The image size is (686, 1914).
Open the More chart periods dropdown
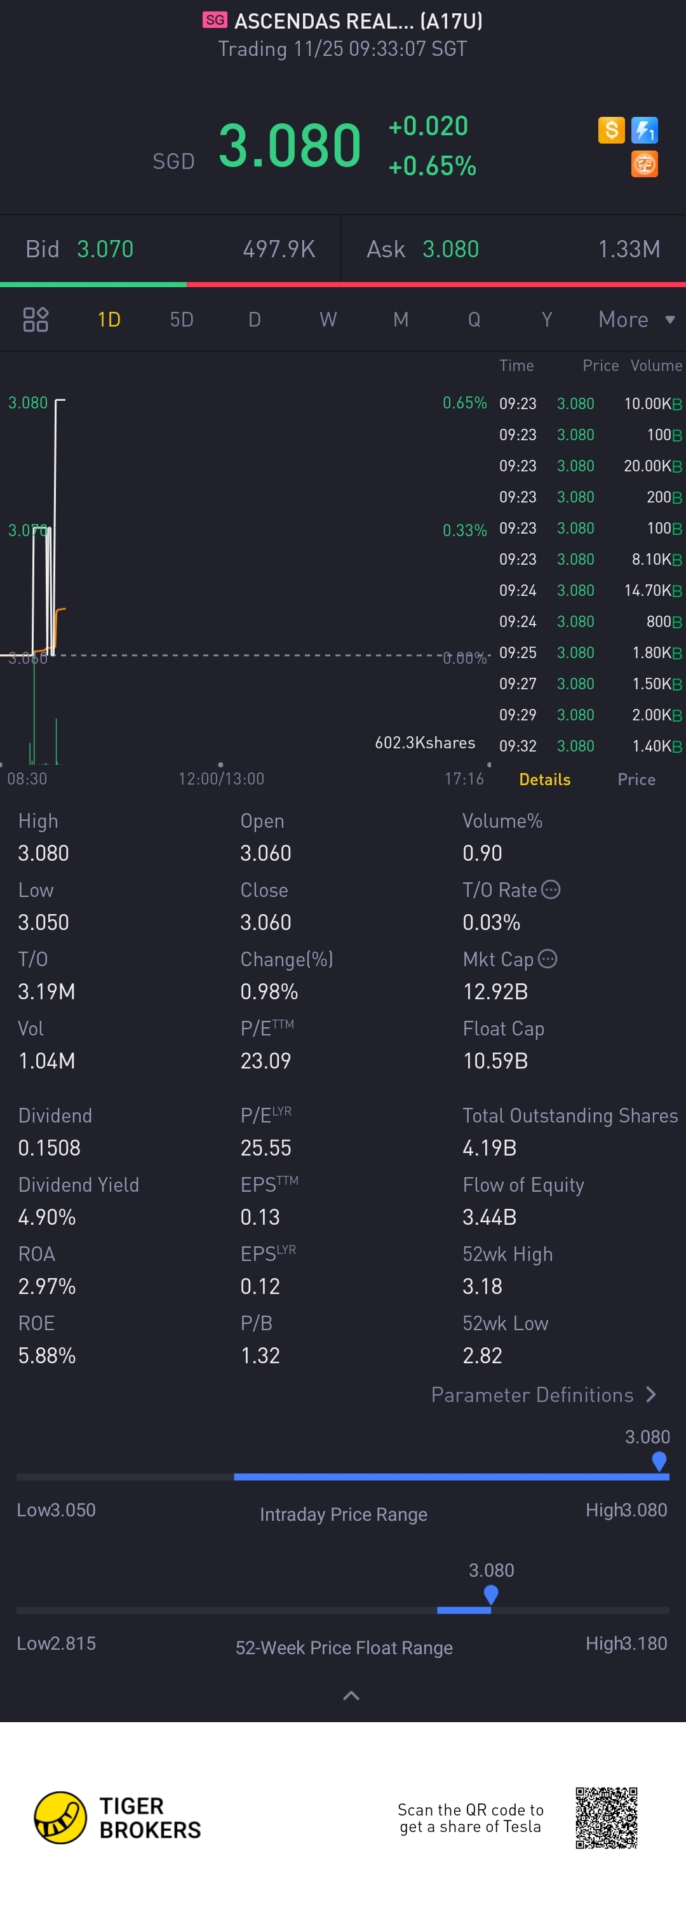click(x=637, y=320)
